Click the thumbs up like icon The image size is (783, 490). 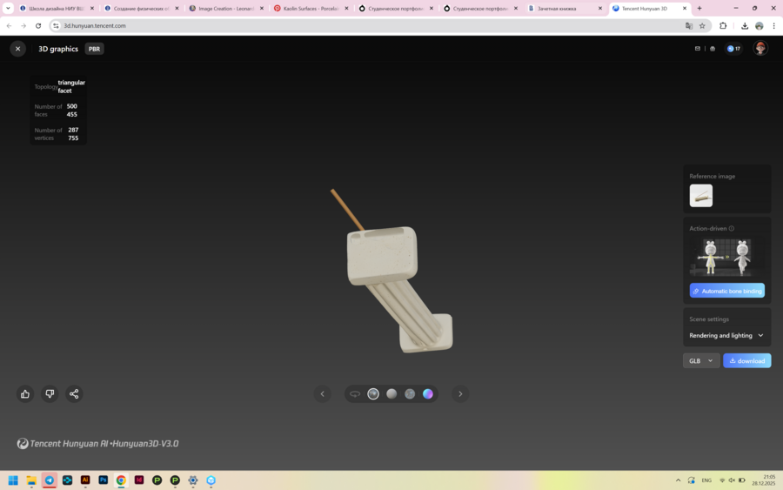(25, 393)
